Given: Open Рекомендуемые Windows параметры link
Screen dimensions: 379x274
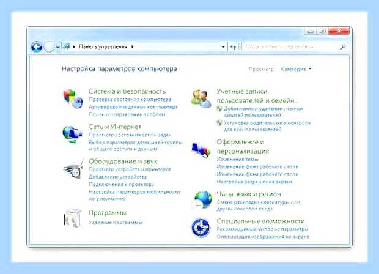Looking at the screenshot, I should coord(262,229).
